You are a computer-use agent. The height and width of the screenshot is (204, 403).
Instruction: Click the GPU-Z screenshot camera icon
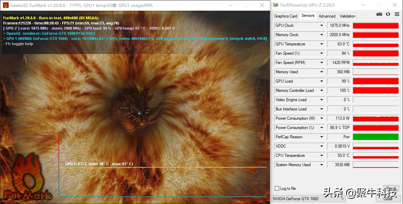[379, 14]
